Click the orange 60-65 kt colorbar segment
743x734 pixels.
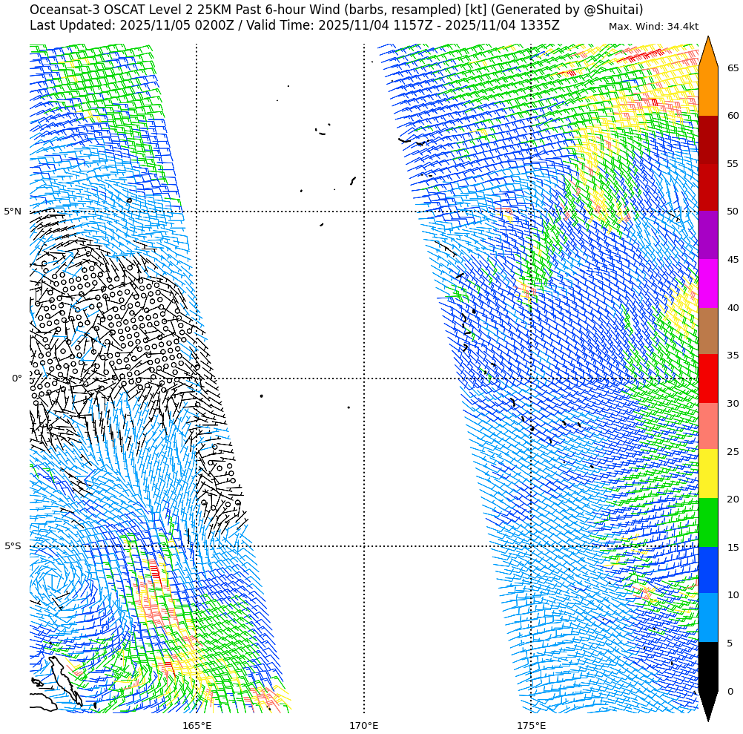coord(708,91)
